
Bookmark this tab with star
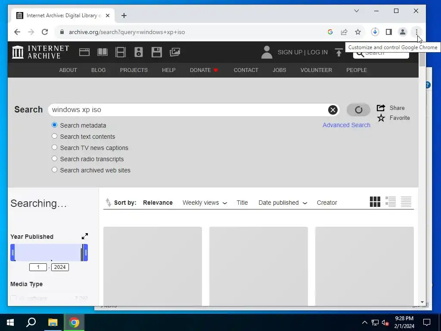tap(358, 32)
